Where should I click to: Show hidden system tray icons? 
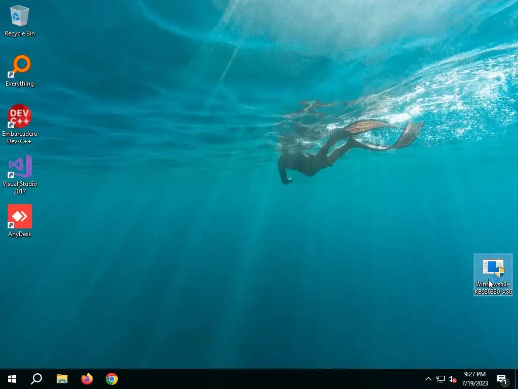[x=428, y=379]
